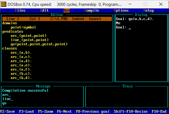Close the DOSBox window
This screenshot has height=114, width=169.
tap(161, 4)
